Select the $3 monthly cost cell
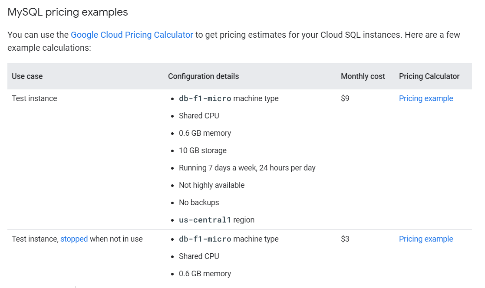 tap(345, 239)
